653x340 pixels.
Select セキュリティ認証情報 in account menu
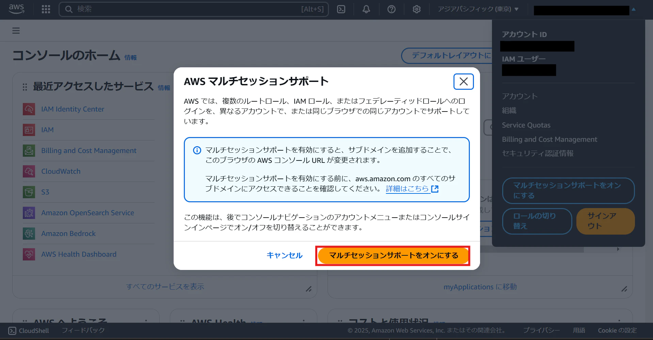click(x=538, y=153)
